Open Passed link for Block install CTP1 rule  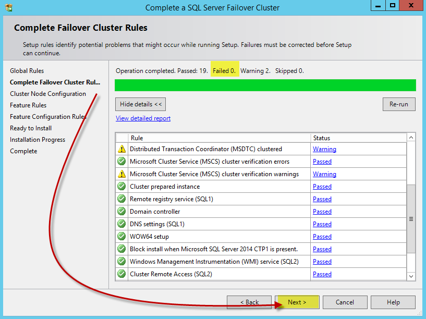tap(322, 249)
